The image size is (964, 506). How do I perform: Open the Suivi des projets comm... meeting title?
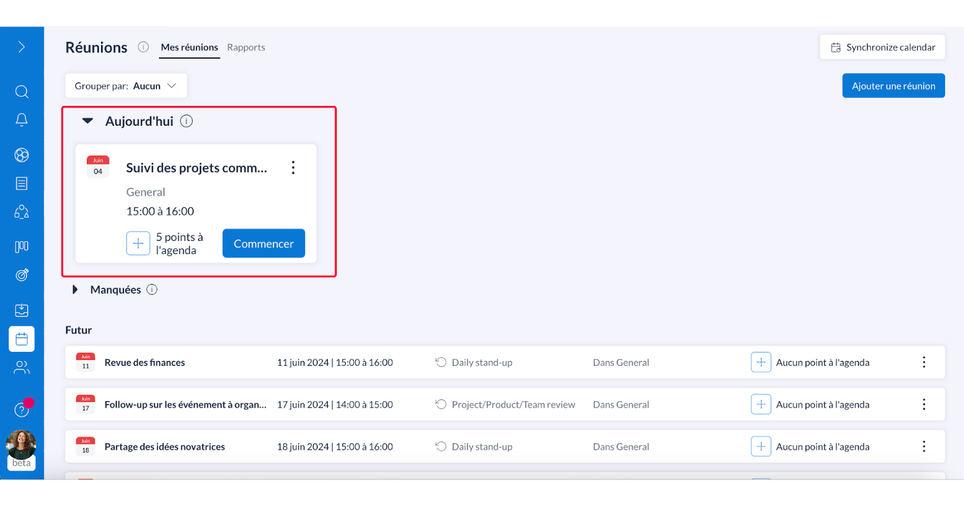pos(196,168)
